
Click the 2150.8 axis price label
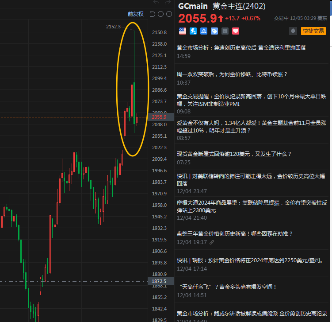(159, 32)
